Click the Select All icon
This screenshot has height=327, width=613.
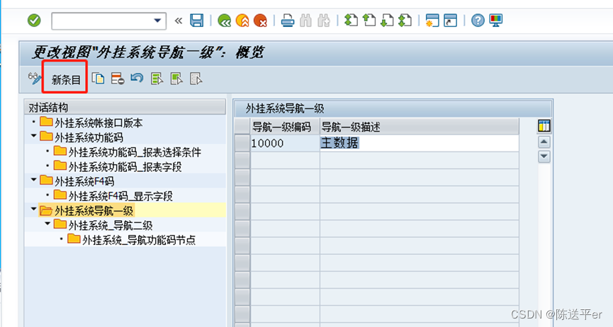click(x=157, y=79)
